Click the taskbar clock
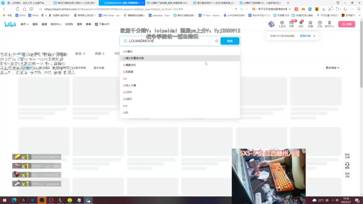363x204 pixels. point(346,200)
